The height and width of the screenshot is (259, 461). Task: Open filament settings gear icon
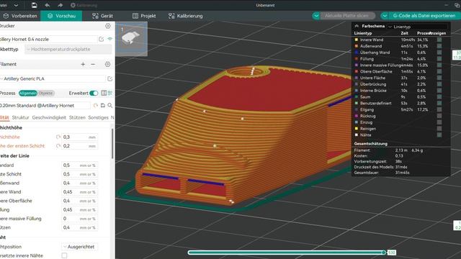coord(107,64)
